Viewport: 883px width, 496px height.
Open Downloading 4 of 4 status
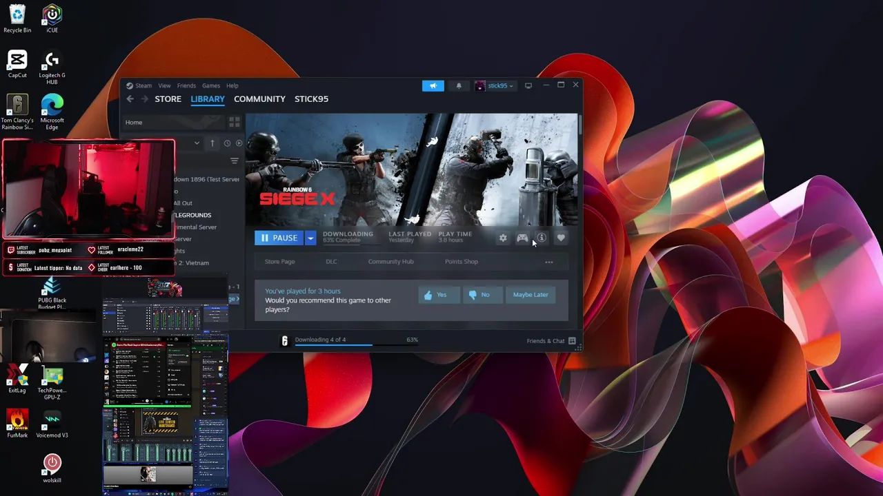click(x=320, y=340)
